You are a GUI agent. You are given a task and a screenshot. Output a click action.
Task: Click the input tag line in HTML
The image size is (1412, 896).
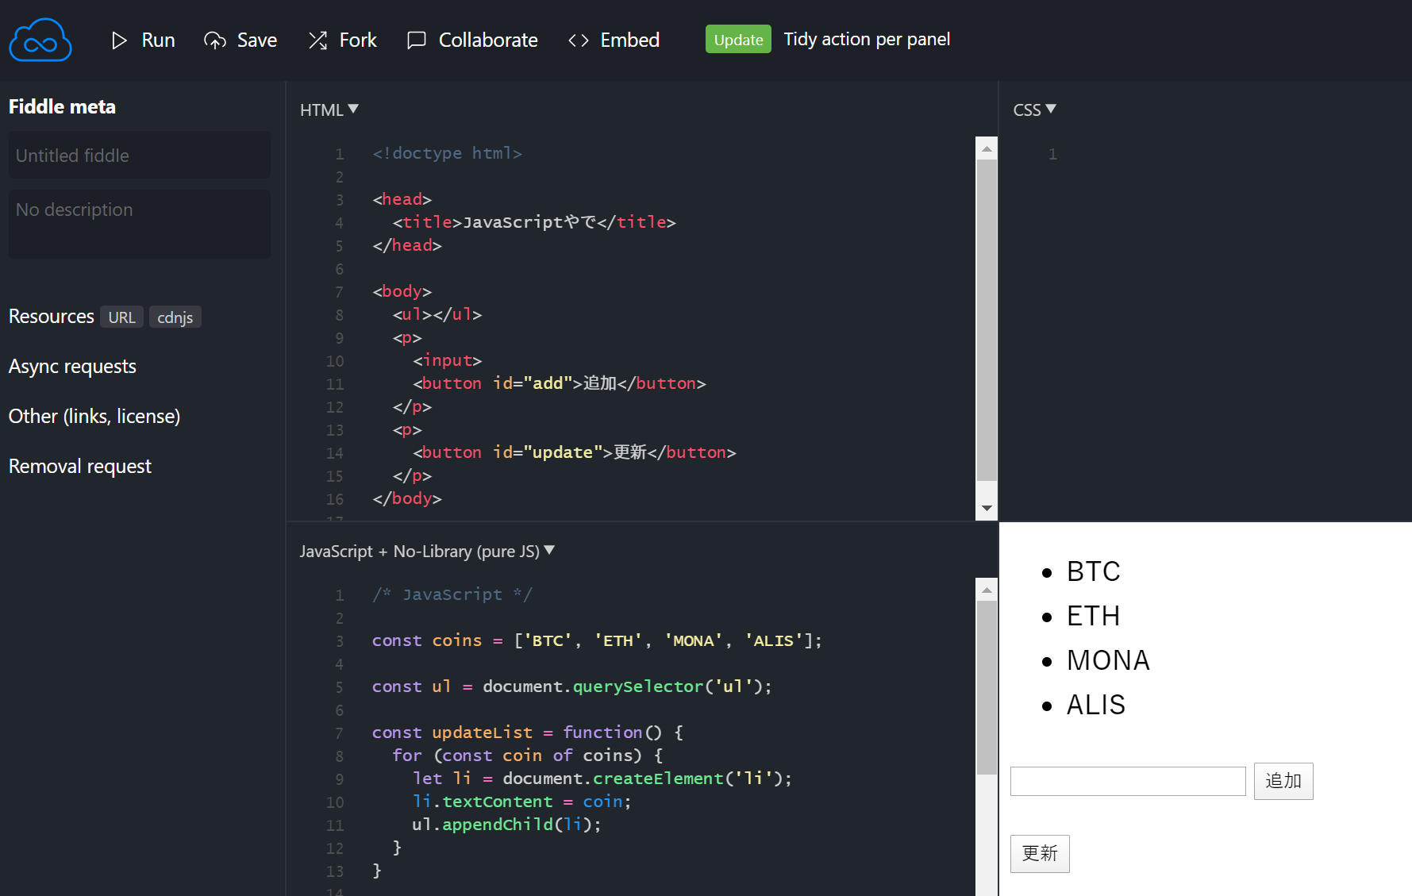pos(447,360)
